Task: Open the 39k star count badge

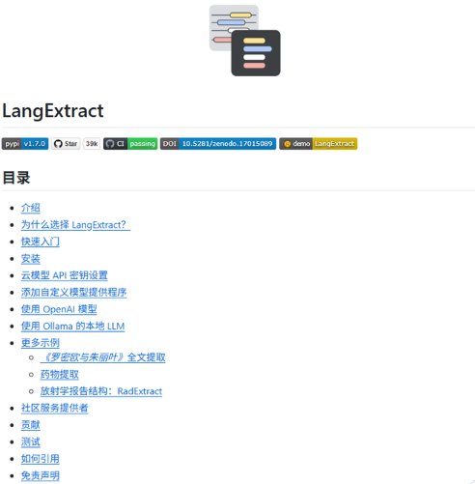Action: coord(92,144)
